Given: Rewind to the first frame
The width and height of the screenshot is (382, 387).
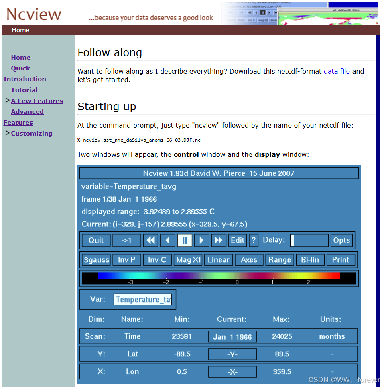Looking at the screenshot, I should tap(150, 240).
